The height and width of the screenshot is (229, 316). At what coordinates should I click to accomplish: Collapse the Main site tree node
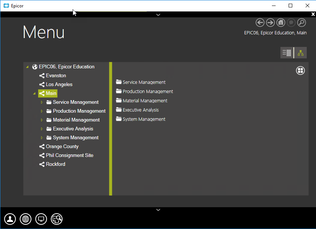[x=34, y=93]
